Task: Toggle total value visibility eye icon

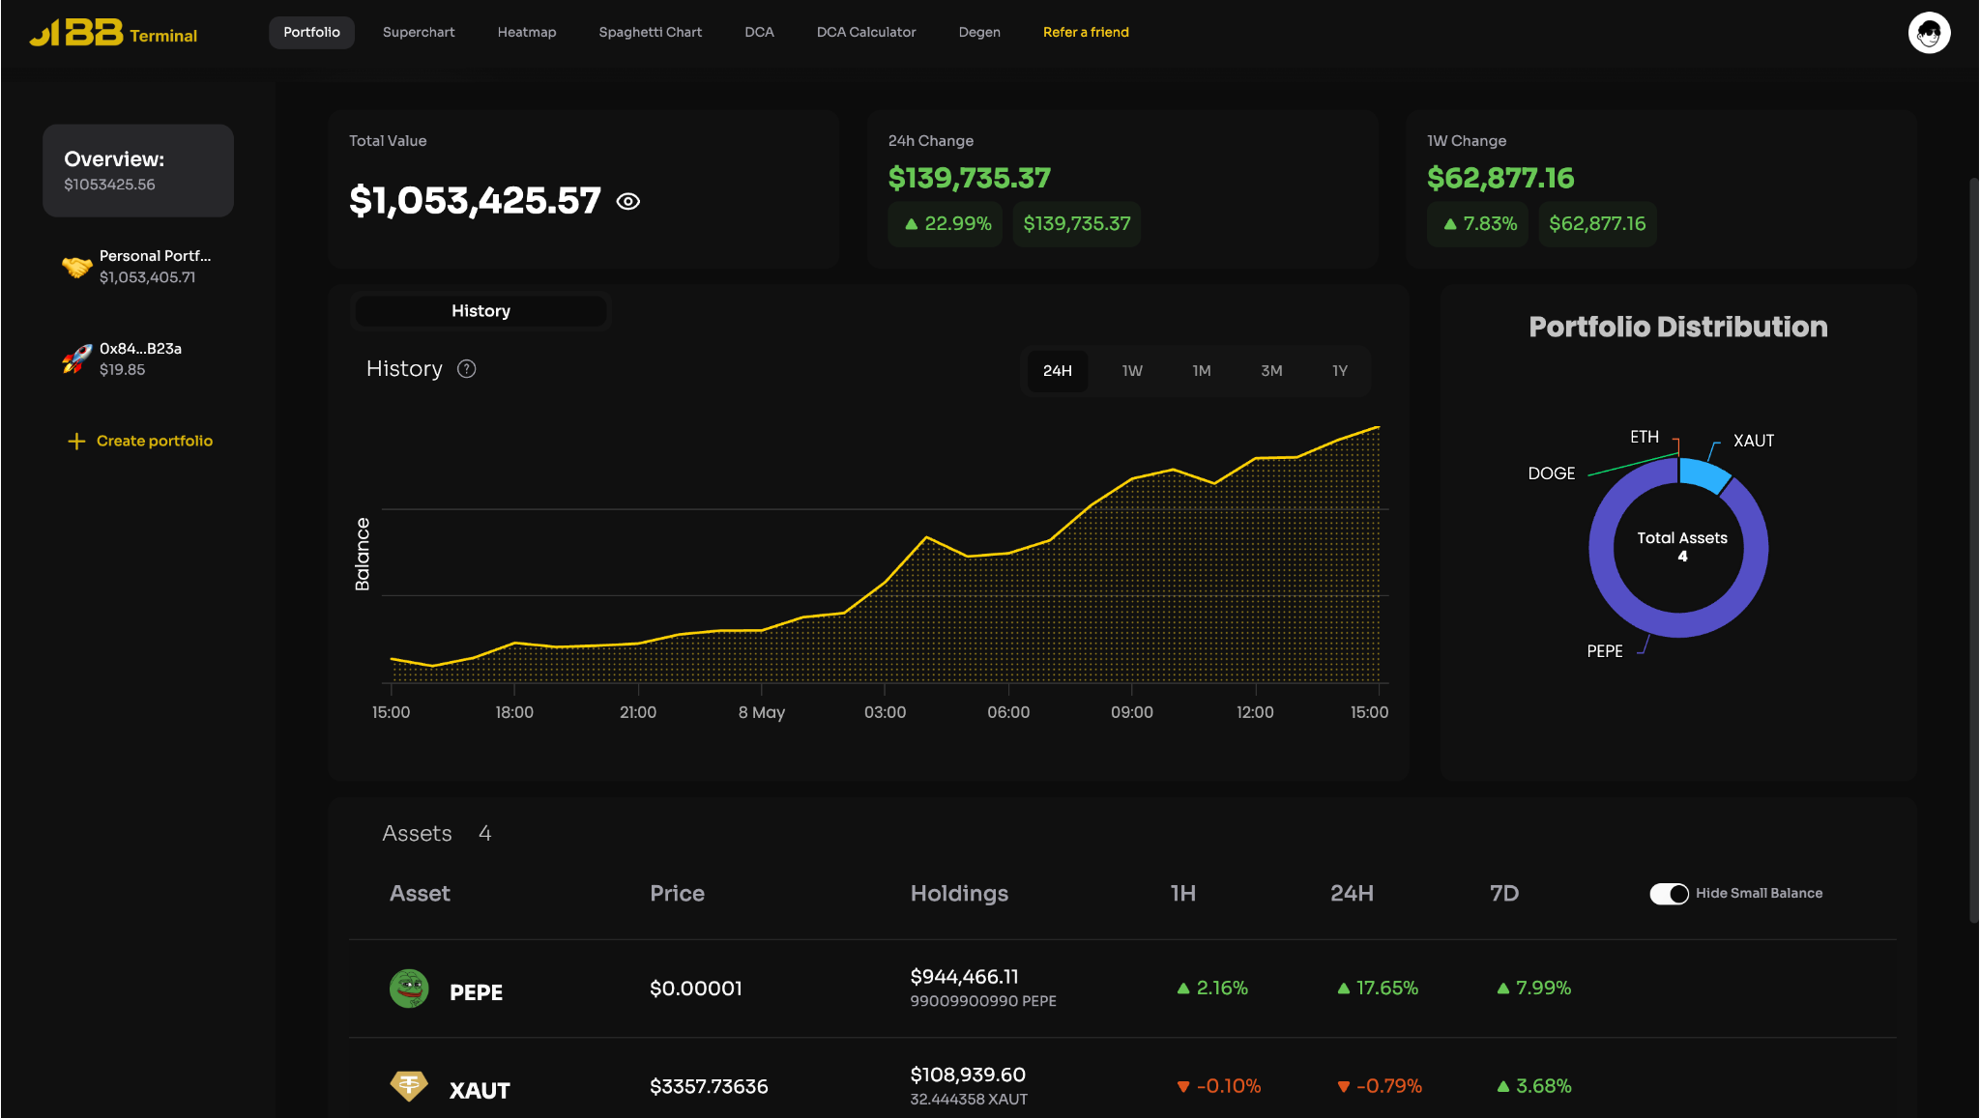Action: point(628,202)
